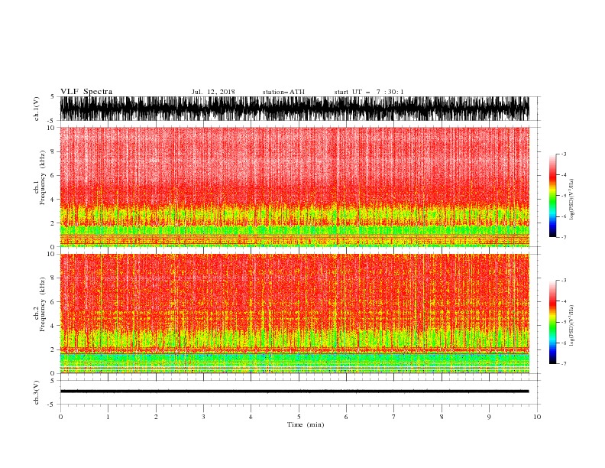Click the "-7" tick on ch.1 colorbar
The image size is (605, 468).
click(564, 237)
